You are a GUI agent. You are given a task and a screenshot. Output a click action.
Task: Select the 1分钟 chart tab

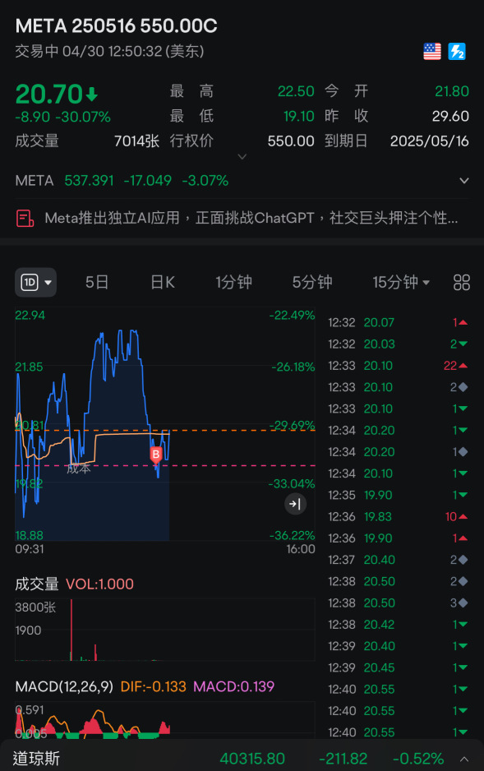pyautogui.click(x=234, y=282)
